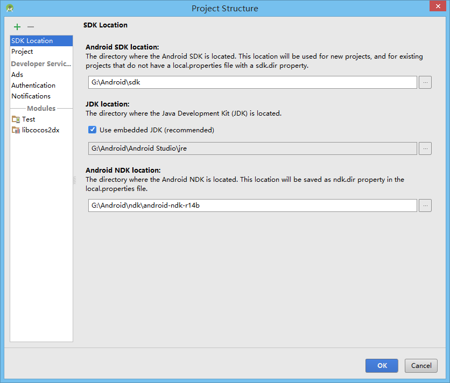Open Authentication developer service settings
This screenshot has height=383, width=450.
(33, 86)
